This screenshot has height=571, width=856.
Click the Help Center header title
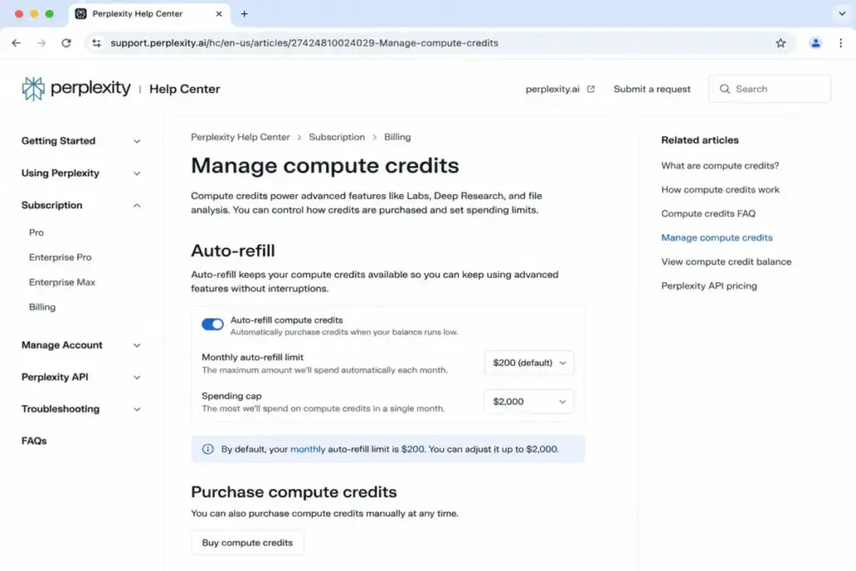(185, 89)
